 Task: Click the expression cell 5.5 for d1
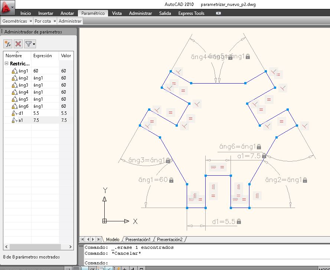pyautogui.click(x=45, y=113)
